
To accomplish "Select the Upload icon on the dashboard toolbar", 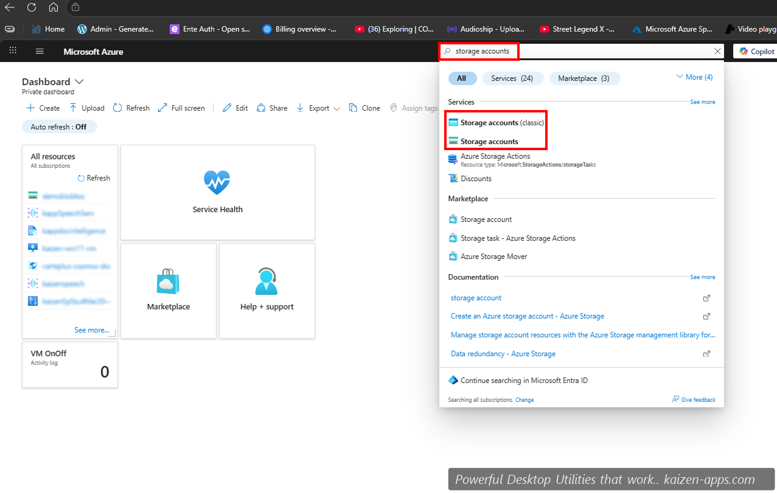I will click(x=86, y=108).
